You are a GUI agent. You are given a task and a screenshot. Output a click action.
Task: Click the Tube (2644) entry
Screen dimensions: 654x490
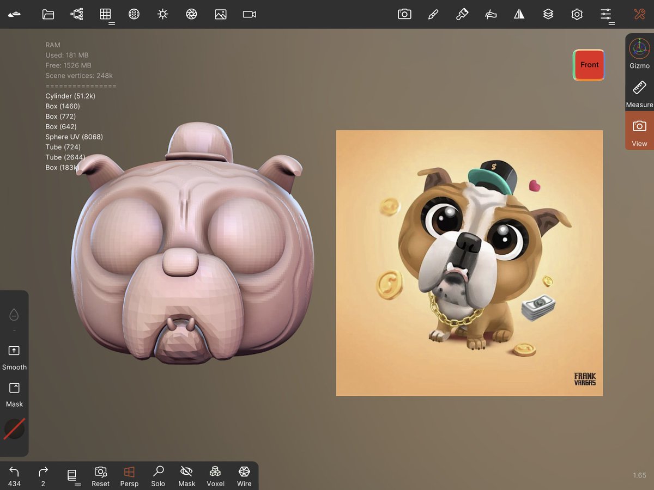point(65,157)
